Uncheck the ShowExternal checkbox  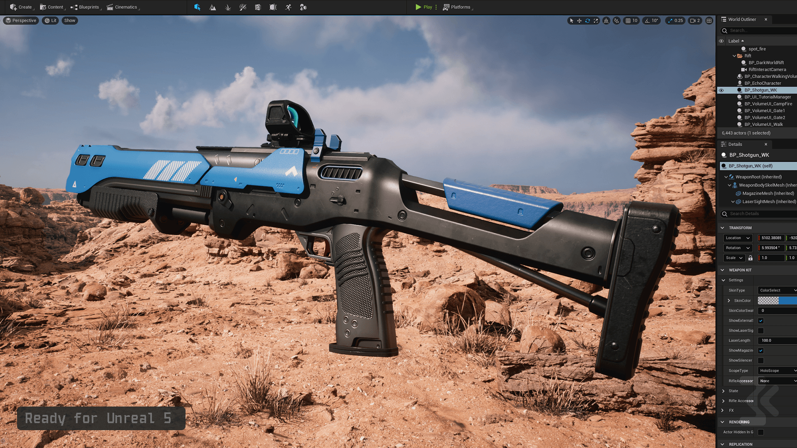tap(760, 321)
